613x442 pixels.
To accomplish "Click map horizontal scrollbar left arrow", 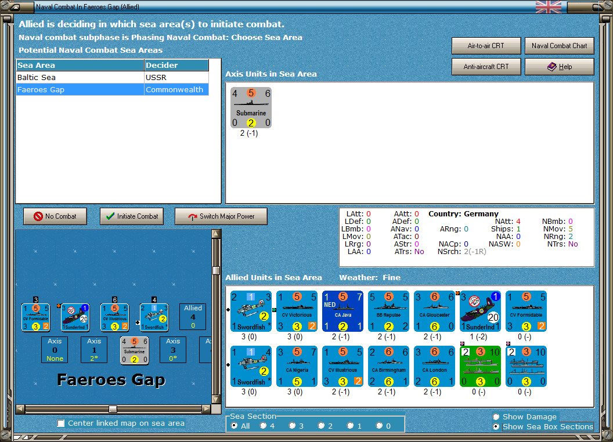I will coord(20,409).
